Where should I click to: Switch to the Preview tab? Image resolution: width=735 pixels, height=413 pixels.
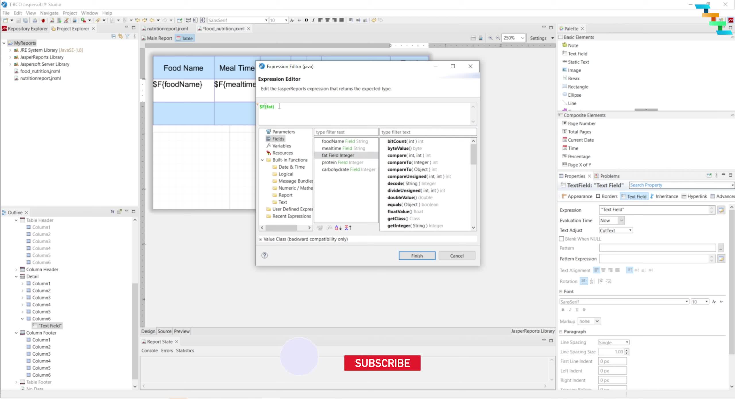pyautogui.click(x=182, y=331)
